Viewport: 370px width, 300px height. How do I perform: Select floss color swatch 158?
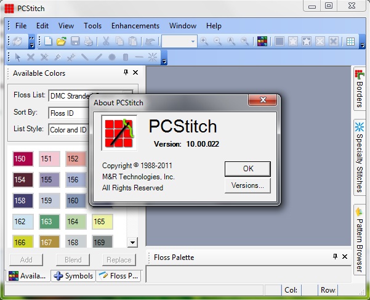23,201
